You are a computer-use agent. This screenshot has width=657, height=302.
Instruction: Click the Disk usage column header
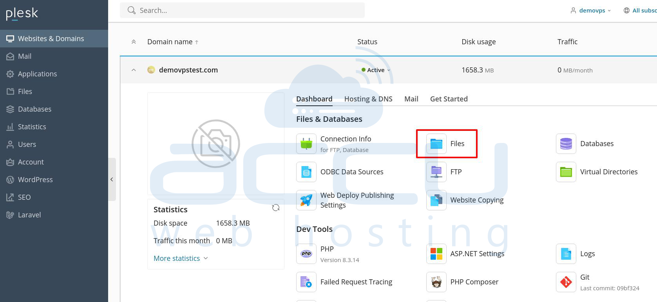coord(478,42)
